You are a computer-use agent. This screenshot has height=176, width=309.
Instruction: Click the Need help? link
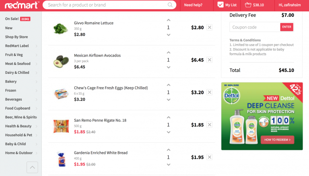pyautogui.click(x=193, y=5)
